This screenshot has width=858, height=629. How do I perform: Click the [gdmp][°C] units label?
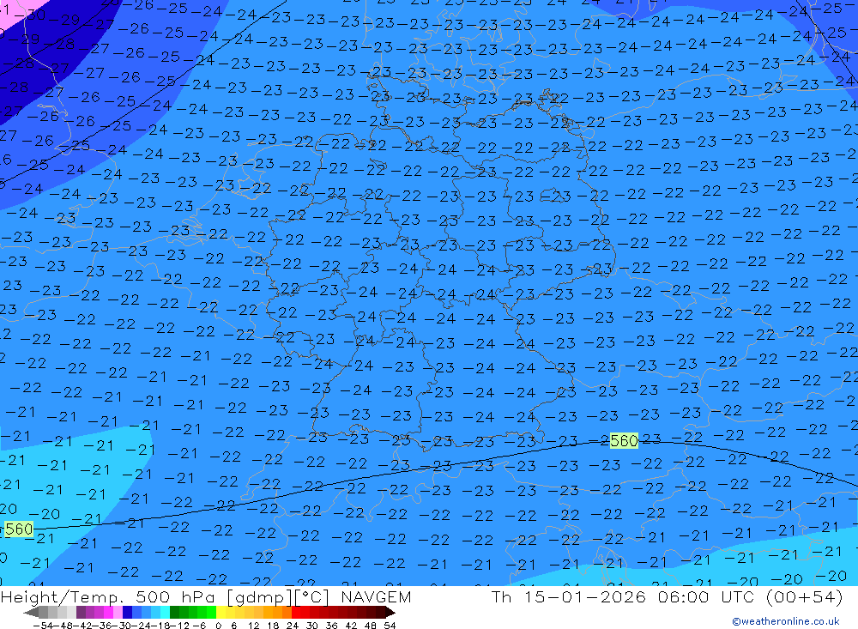279,596
